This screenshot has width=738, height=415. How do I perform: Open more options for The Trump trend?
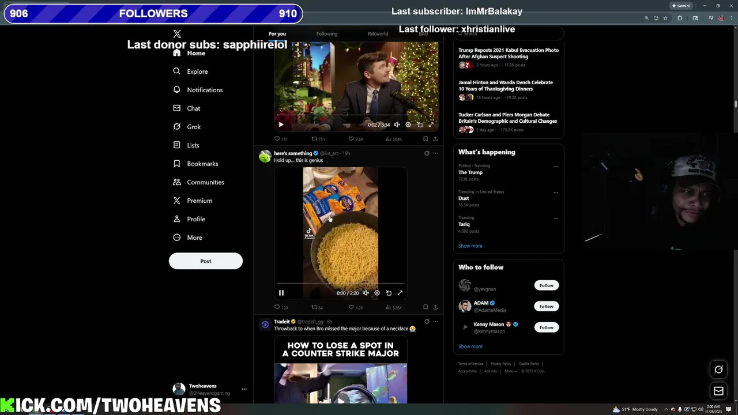(556, 167)
